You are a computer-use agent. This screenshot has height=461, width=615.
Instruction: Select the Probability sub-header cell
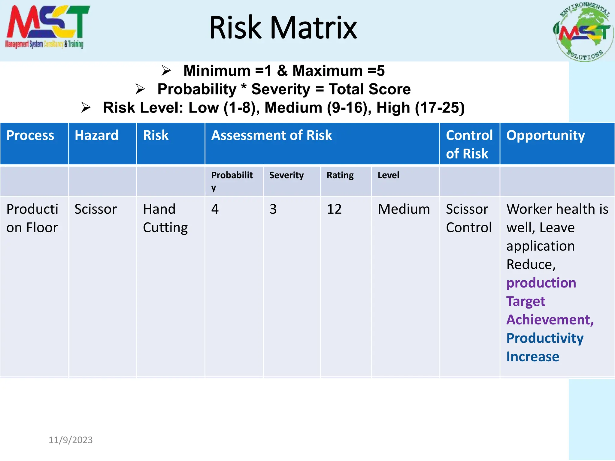click(x=232, y=180)
